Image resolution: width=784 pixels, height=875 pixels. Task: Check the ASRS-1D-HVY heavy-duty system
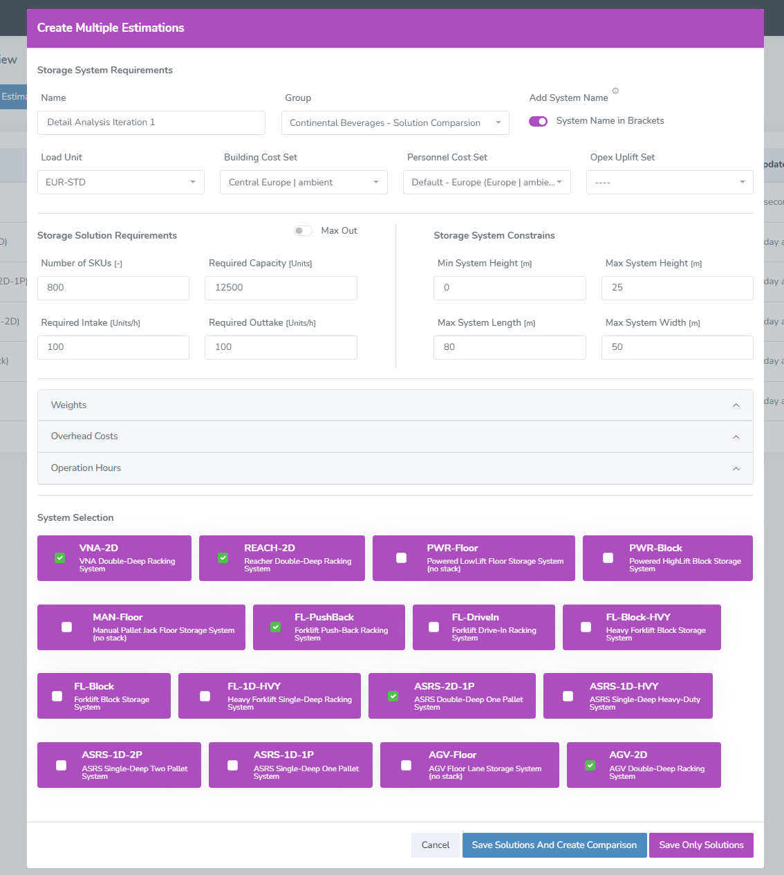[x=568, y=695]
